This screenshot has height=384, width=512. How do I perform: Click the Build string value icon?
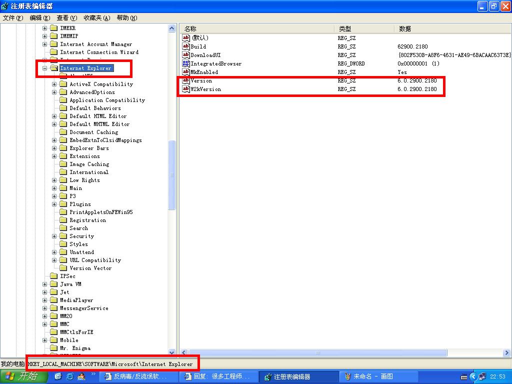pyautogui.click(x=186, y=46)
